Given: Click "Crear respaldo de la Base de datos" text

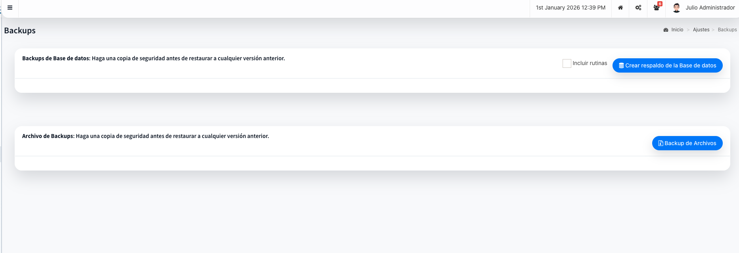Looking at the screenshot, I should pos(671,65).
